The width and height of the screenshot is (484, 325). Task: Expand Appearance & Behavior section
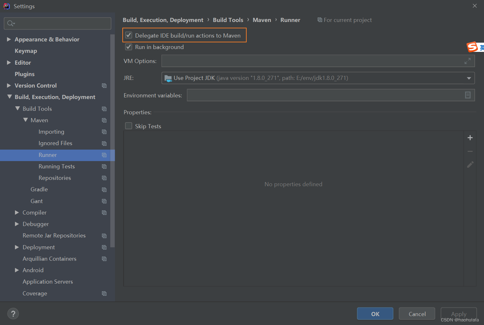pos(9,39)
